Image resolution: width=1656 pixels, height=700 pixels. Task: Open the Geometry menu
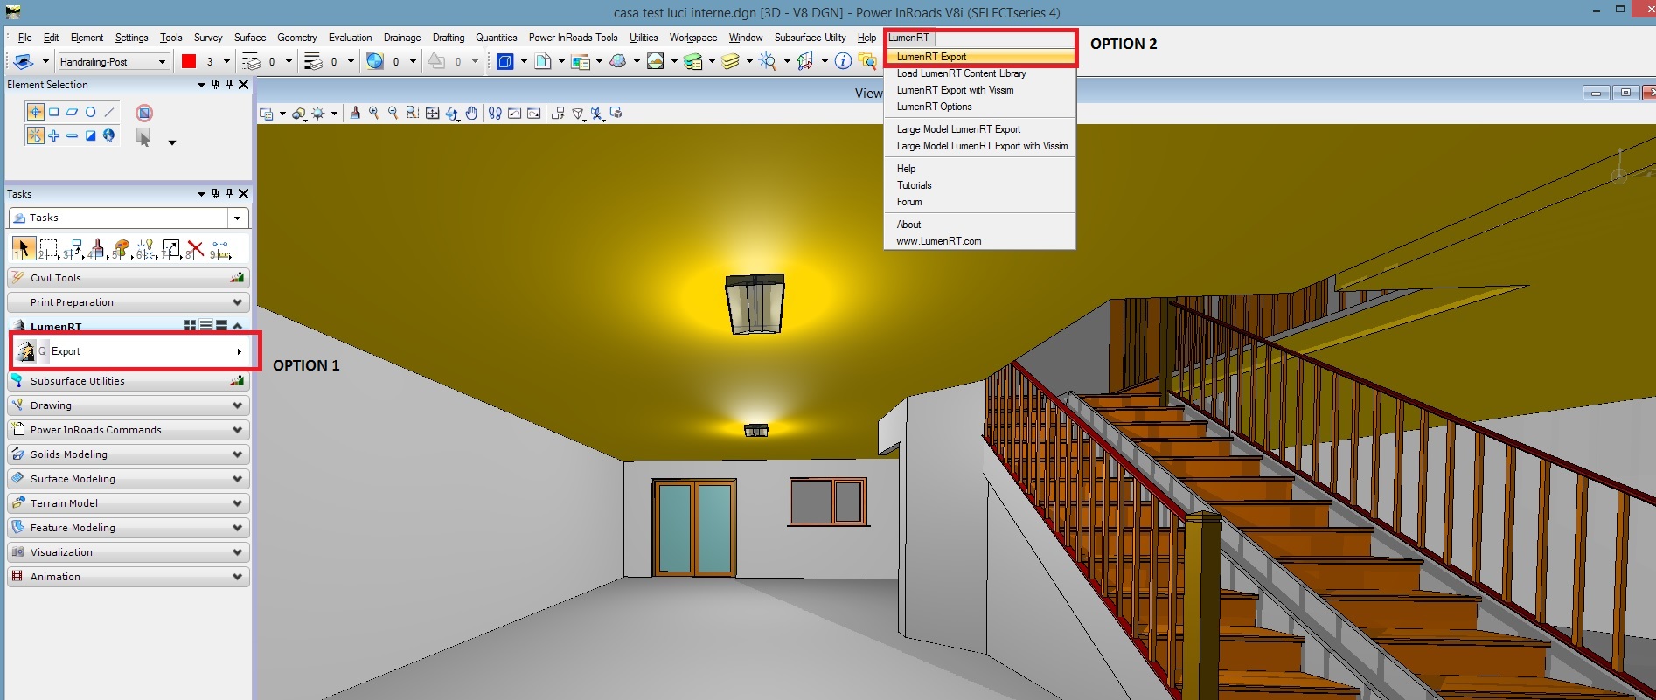point(297,38)
